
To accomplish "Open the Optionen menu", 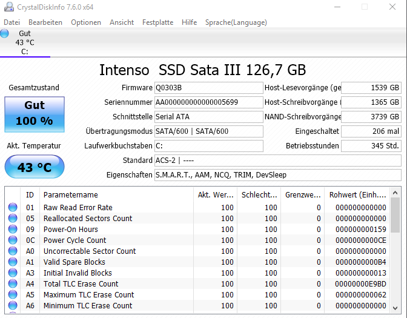I will pos(86,22).
